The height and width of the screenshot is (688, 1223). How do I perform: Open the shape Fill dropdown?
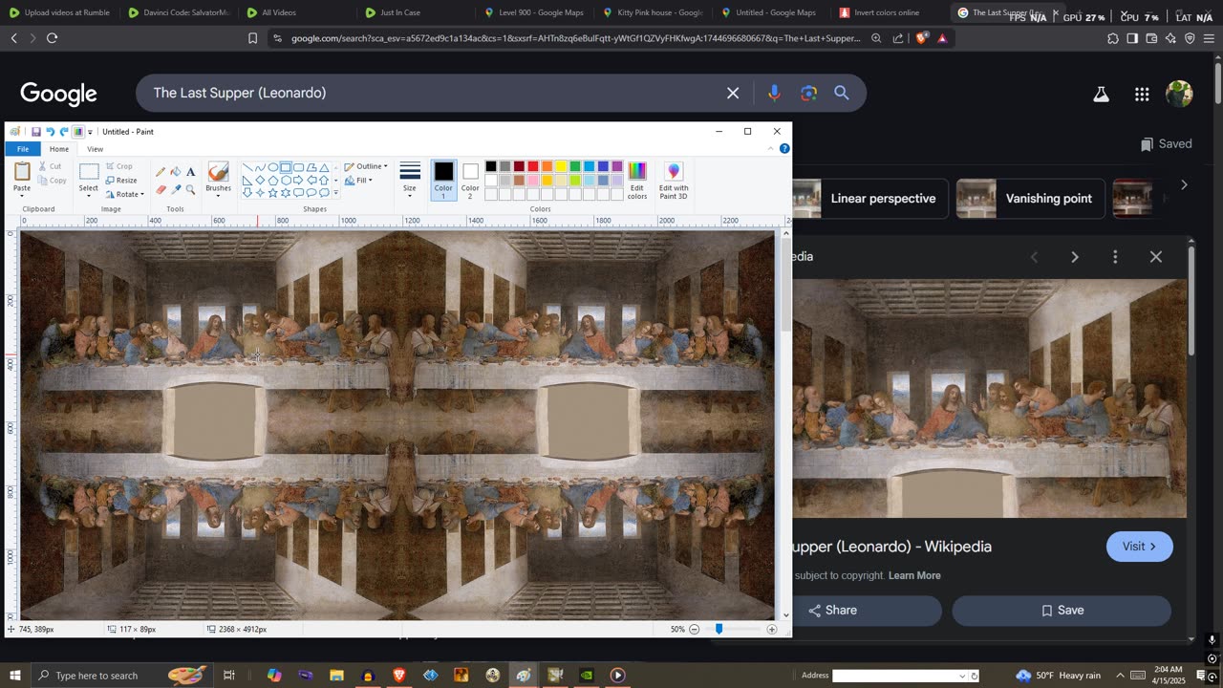pyautogui.click(x=358, y=180)
